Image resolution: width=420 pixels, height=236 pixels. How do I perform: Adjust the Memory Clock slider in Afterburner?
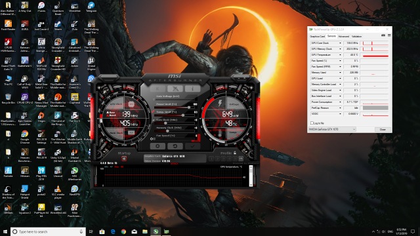[174, 131]
